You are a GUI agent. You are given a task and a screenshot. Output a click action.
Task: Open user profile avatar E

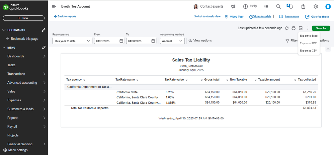[x=328, y=7]
